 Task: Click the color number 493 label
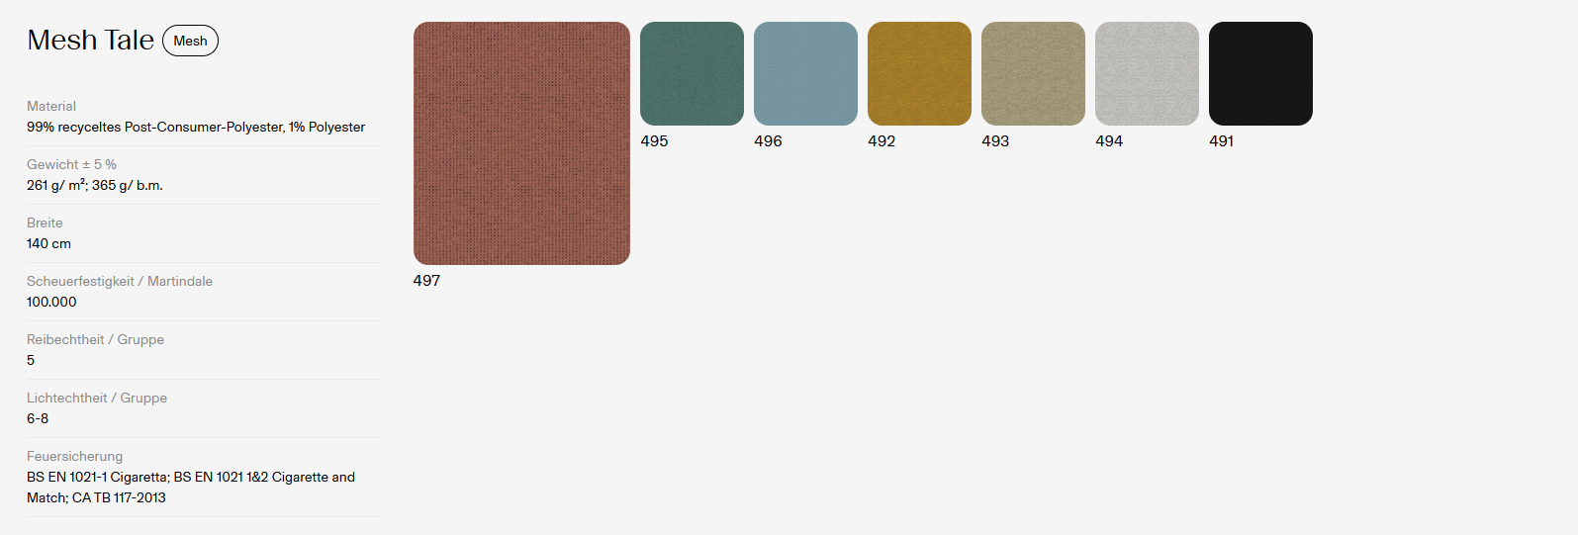995,141
